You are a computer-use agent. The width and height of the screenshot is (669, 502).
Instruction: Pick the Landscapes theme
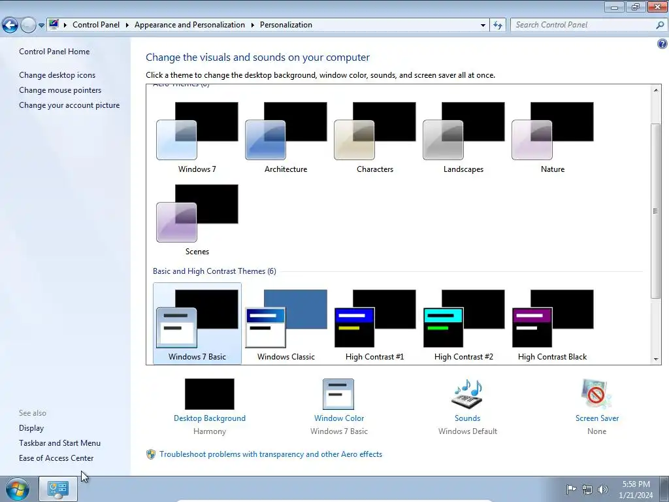pyautogui.click(x=463, y=137)
